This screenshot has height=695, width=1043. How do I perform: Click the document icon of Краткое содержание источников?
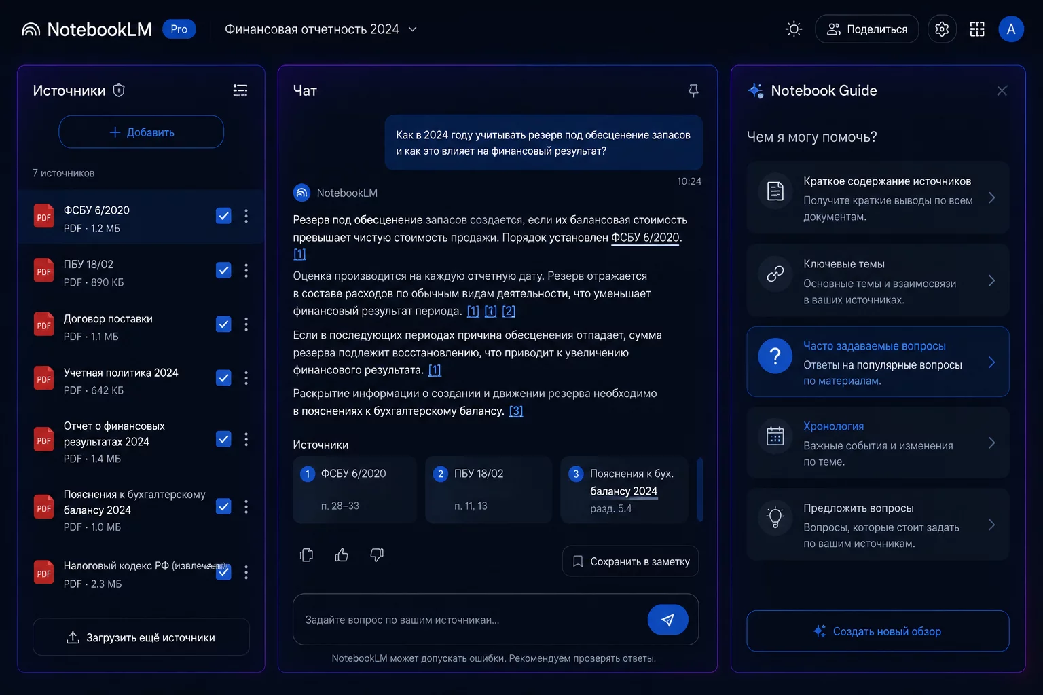775,191
